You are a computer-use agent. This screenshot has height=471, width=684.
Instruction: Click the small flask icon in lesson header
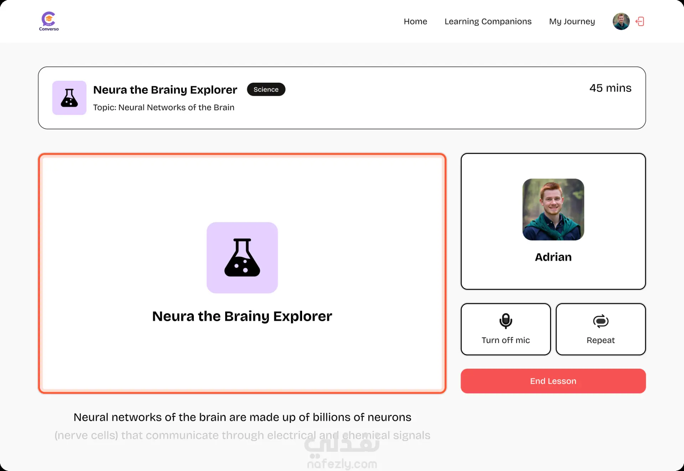(x=69, y=98)
